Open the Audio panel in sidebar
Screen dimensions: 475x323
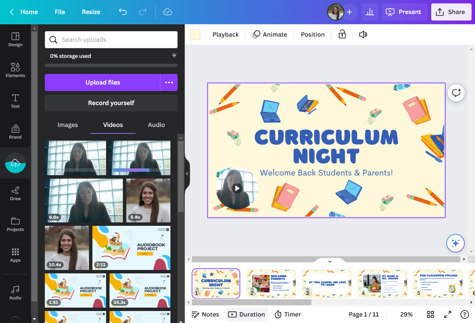15,293
